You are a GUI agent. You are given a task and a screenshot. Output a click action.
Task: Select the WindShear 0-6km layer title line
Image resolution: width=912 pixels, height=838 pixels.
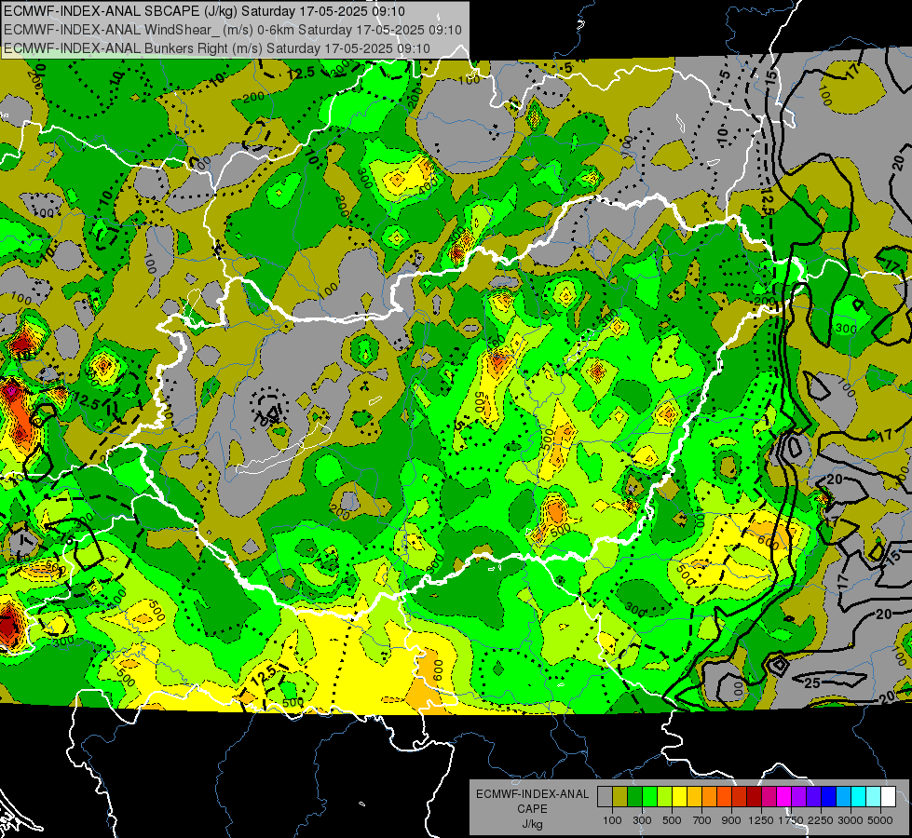[233, 30]
